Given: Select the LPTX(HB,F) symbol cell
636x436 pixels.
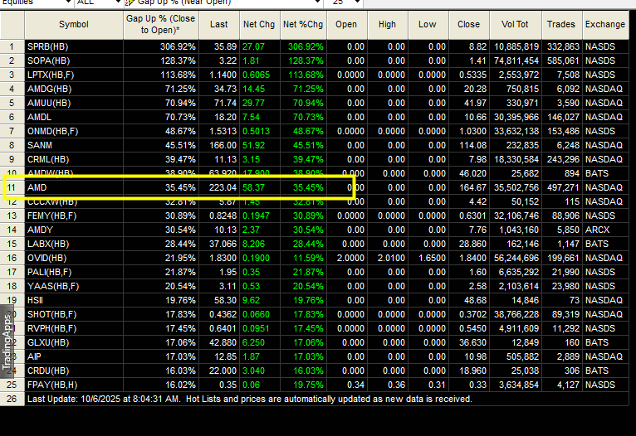Looking at the screenshot, I should 74,75.
